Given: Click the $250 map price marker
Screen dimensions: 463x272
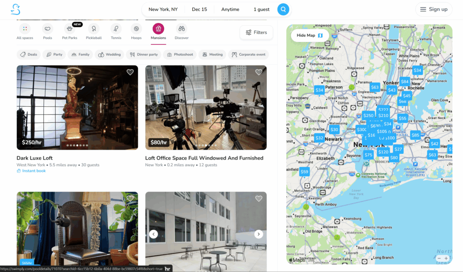Looking at the screenshot, I should (368, 116).
